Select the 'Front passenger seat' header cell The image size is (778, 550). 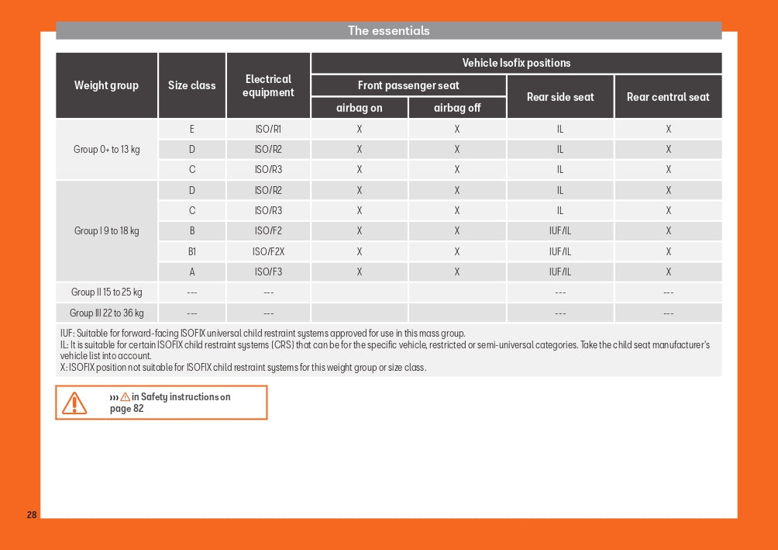(x=408, y=85)
